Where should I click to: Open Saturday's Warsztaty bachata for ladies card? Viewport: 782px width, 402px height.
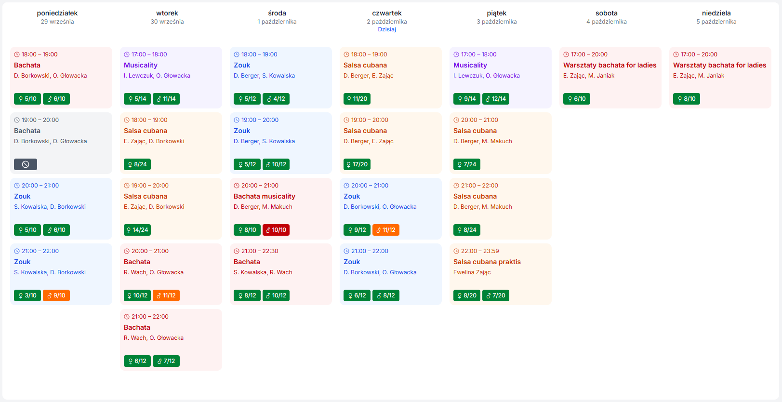coord(610,77)
